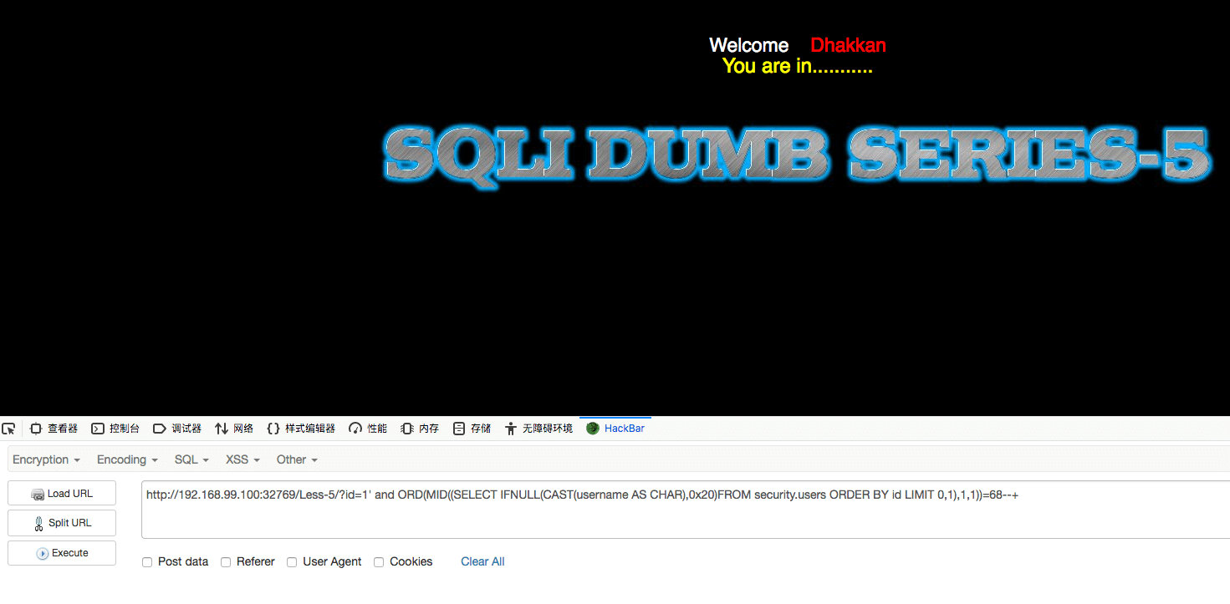Expand the Encoding dropdown menu

point(127,459)
